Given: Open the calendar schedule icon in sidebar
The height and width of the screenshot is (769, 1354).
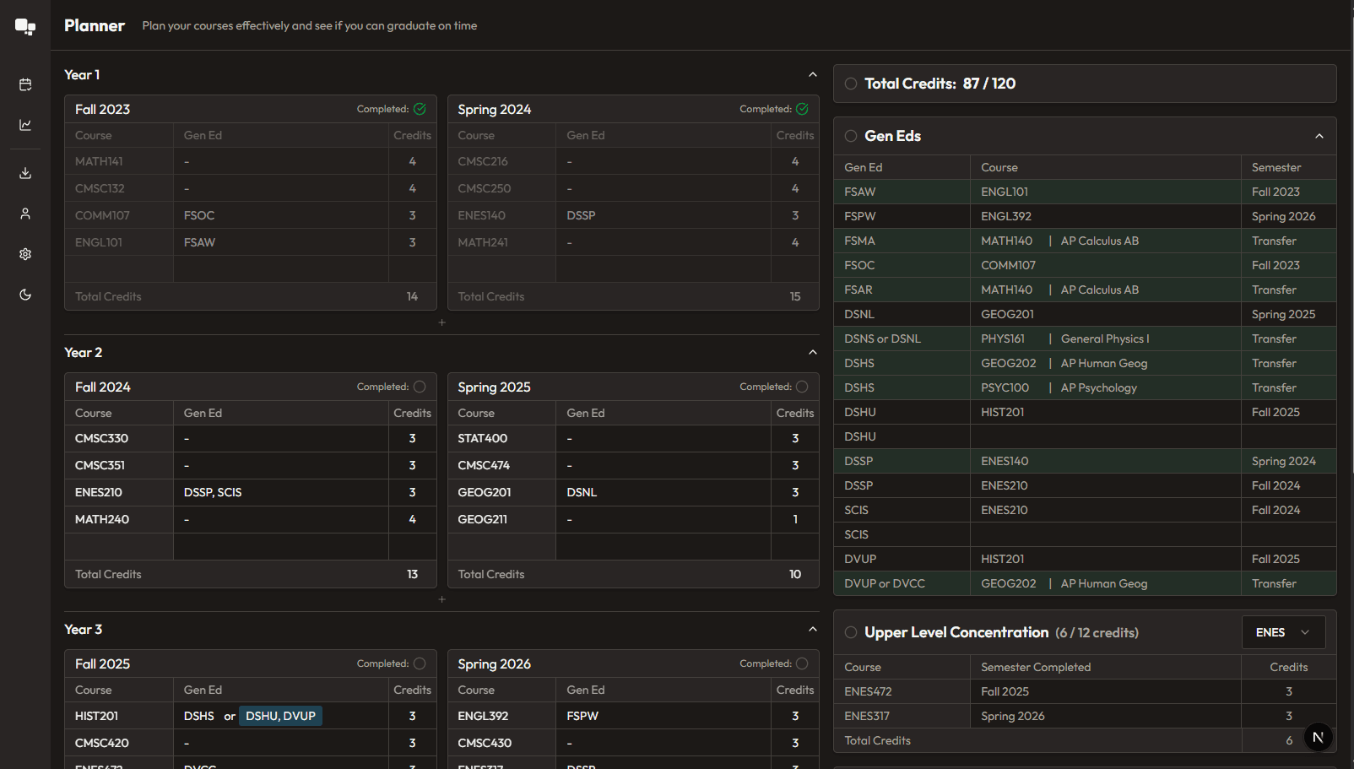Looking at the screenshot, I should pos(25,84).
